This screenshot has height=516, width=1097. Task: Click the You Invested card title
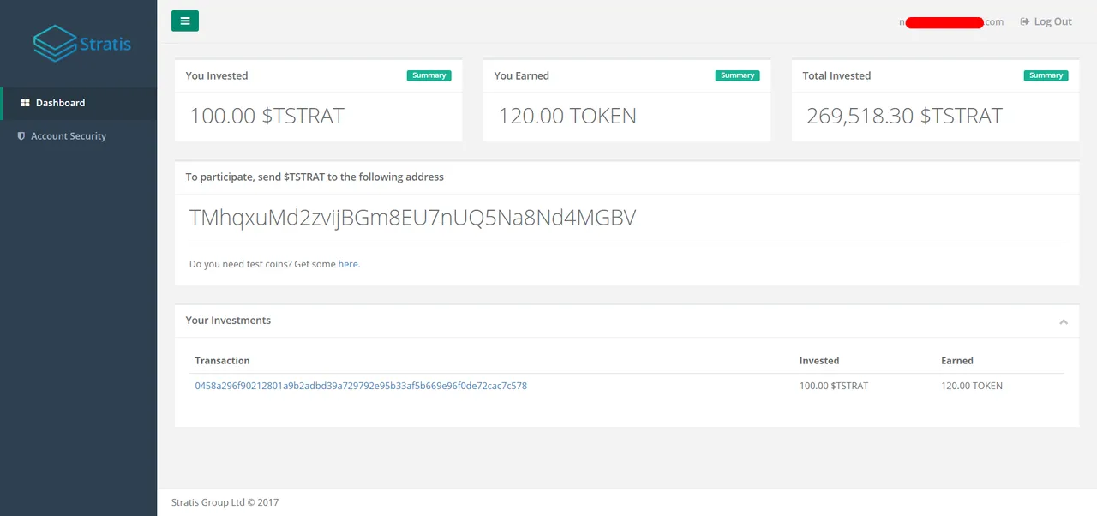click(217, 75)
